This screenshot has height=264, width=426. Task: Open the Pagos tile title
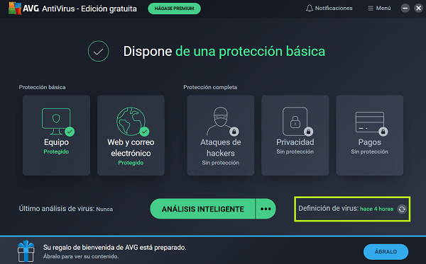(369, 142)
